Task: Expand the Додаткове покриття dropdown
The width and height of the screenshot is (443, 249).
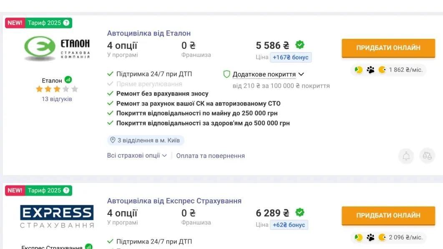Action: (268, 74)
